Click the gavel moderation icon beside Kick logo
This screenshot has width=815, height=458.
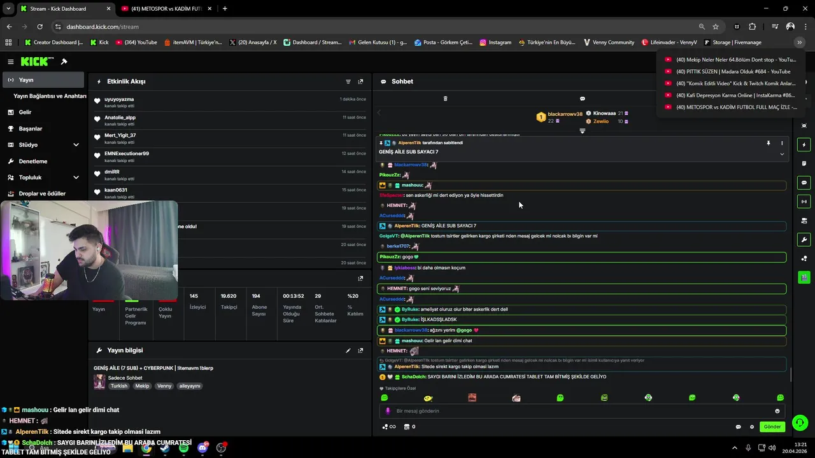[x=64, y=62]
